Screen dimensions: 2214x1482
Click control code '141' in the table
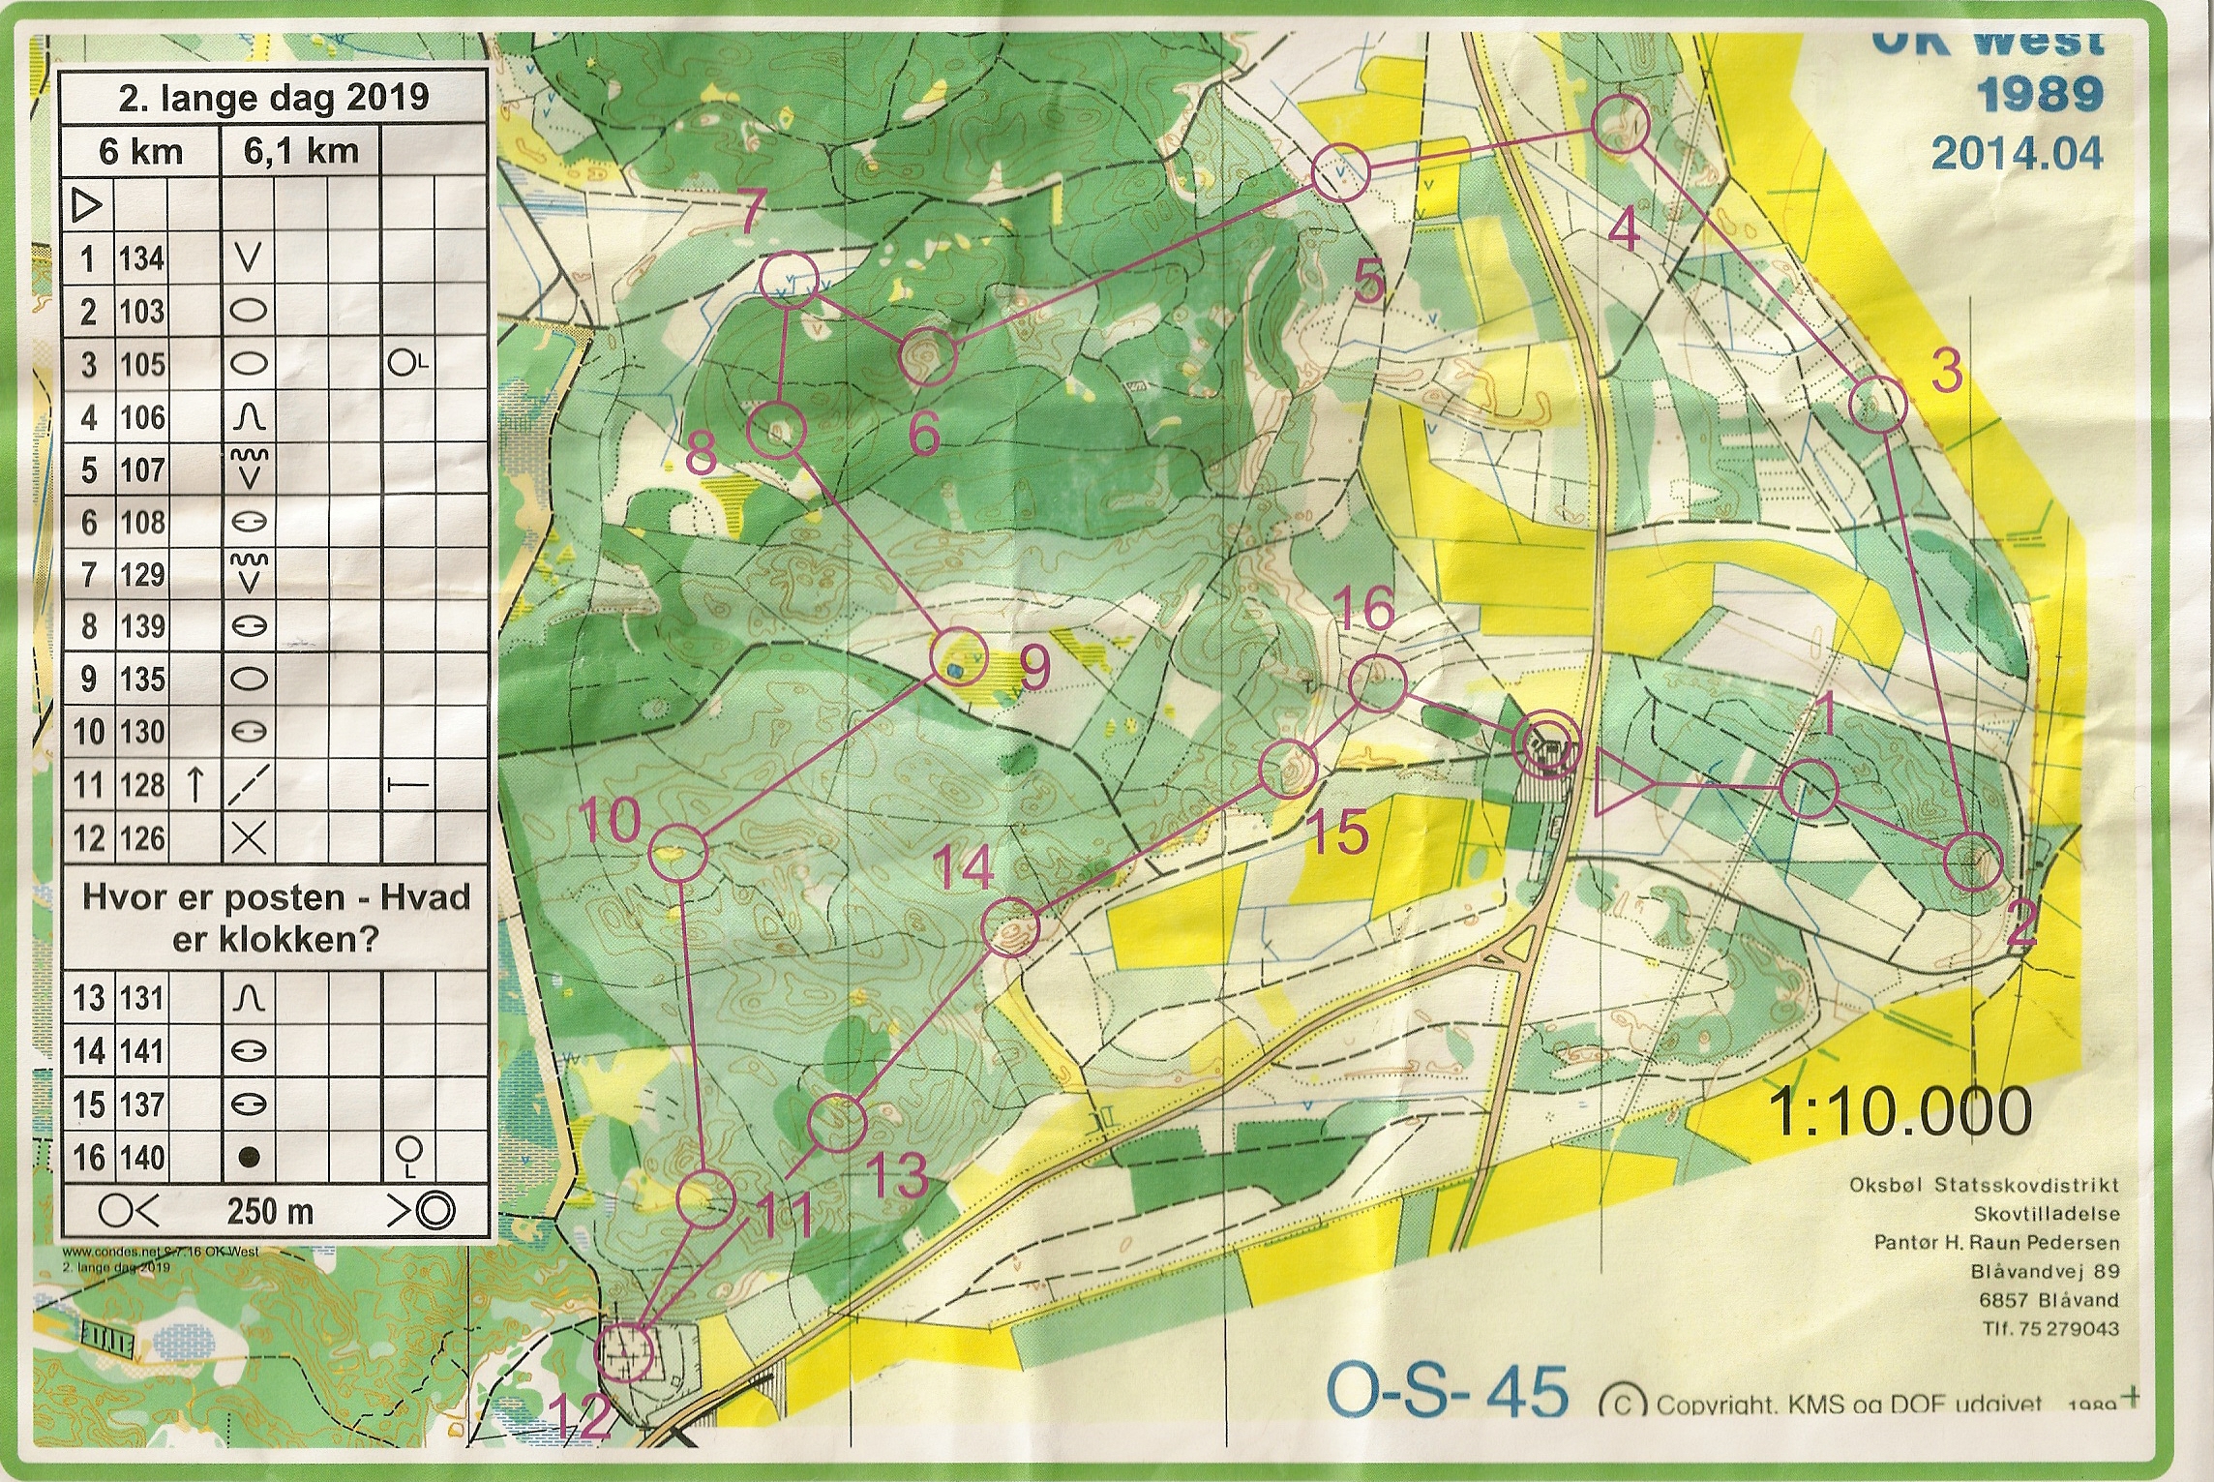pyautogui.click(x=142, y=1051)
